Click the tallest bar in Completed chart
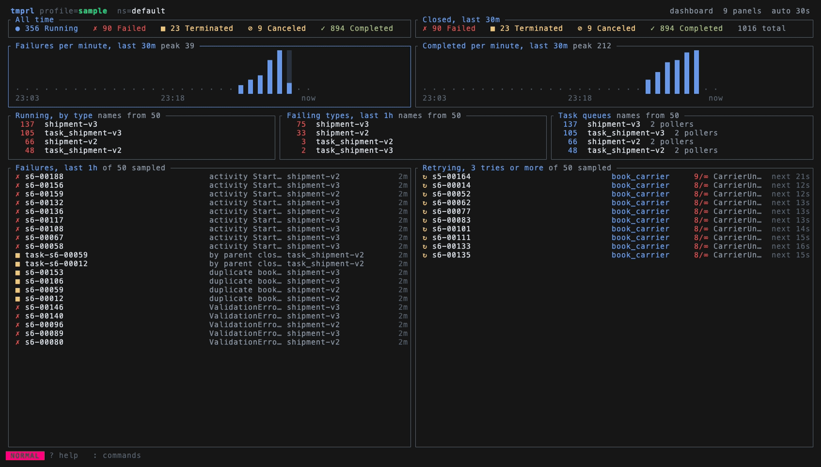The width and height of the screenshot is (821, 467). point(696,72)
